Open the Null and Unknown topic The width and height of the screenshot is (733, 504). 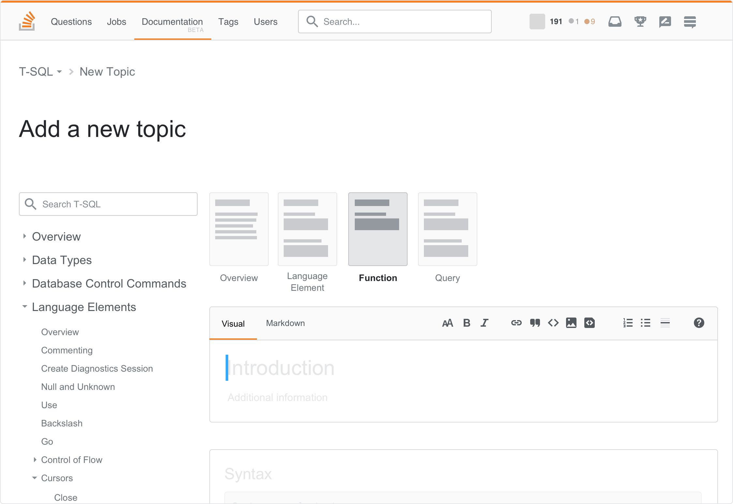[x=78, y=387]
